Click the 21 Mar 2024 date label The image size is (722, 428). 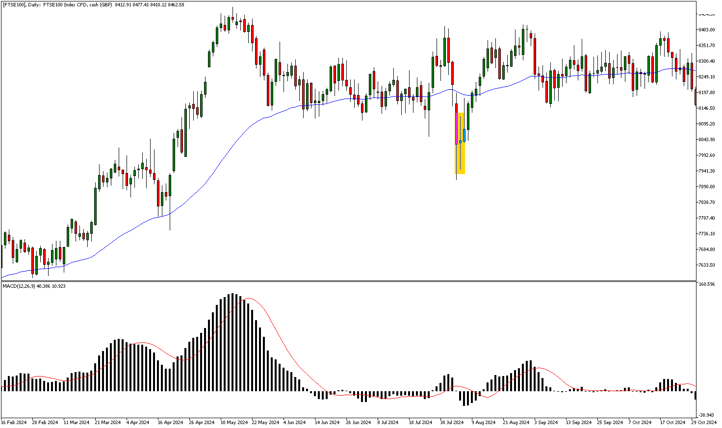pyautogui.click(x=108, y=422)
